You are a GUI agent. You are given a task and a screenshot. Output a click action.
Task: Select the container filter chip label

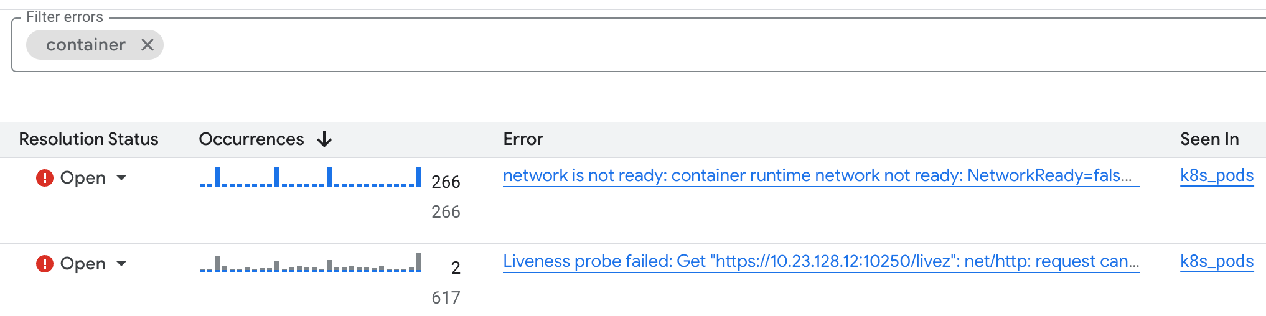(x=86, y=45)
